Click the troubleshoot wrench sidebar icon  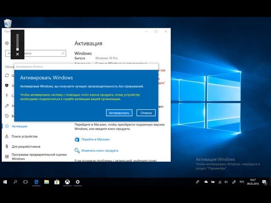pos(7,106)
